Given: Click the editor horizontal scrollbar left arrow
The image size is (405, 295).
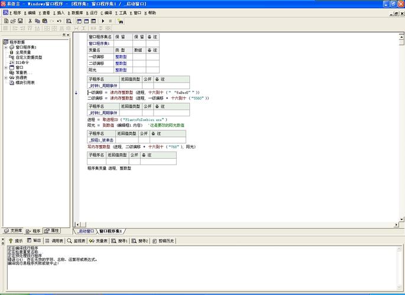Looking at the screenshot, I should coord(77,224).
